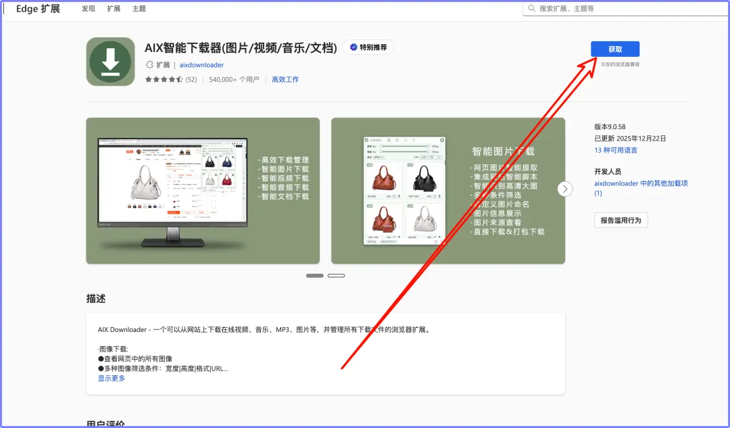Click the search magnifier icon
This screenshot has height=428, width=730.
531,8
